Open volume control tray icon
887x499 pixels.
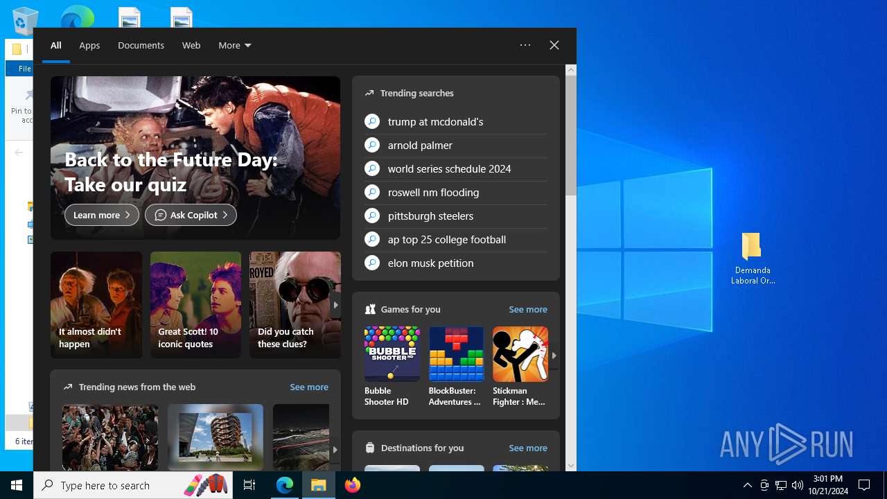[x=798, y=485]
